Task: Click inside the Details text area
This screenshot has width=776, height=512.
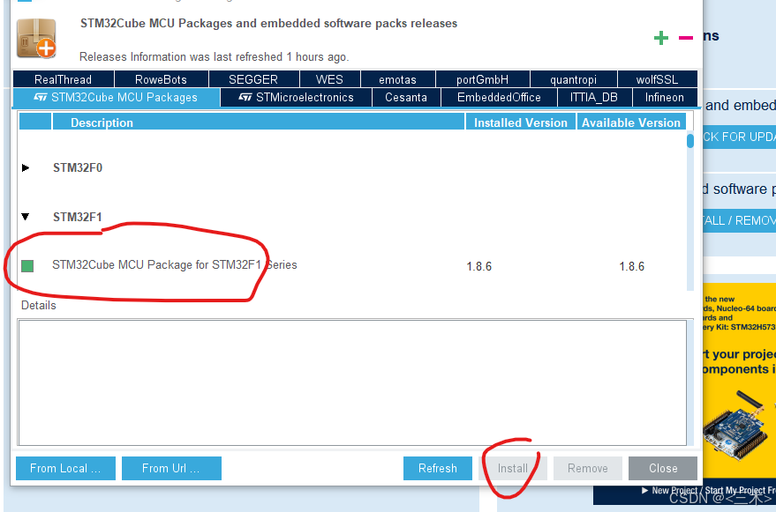Action: [352, 382]
